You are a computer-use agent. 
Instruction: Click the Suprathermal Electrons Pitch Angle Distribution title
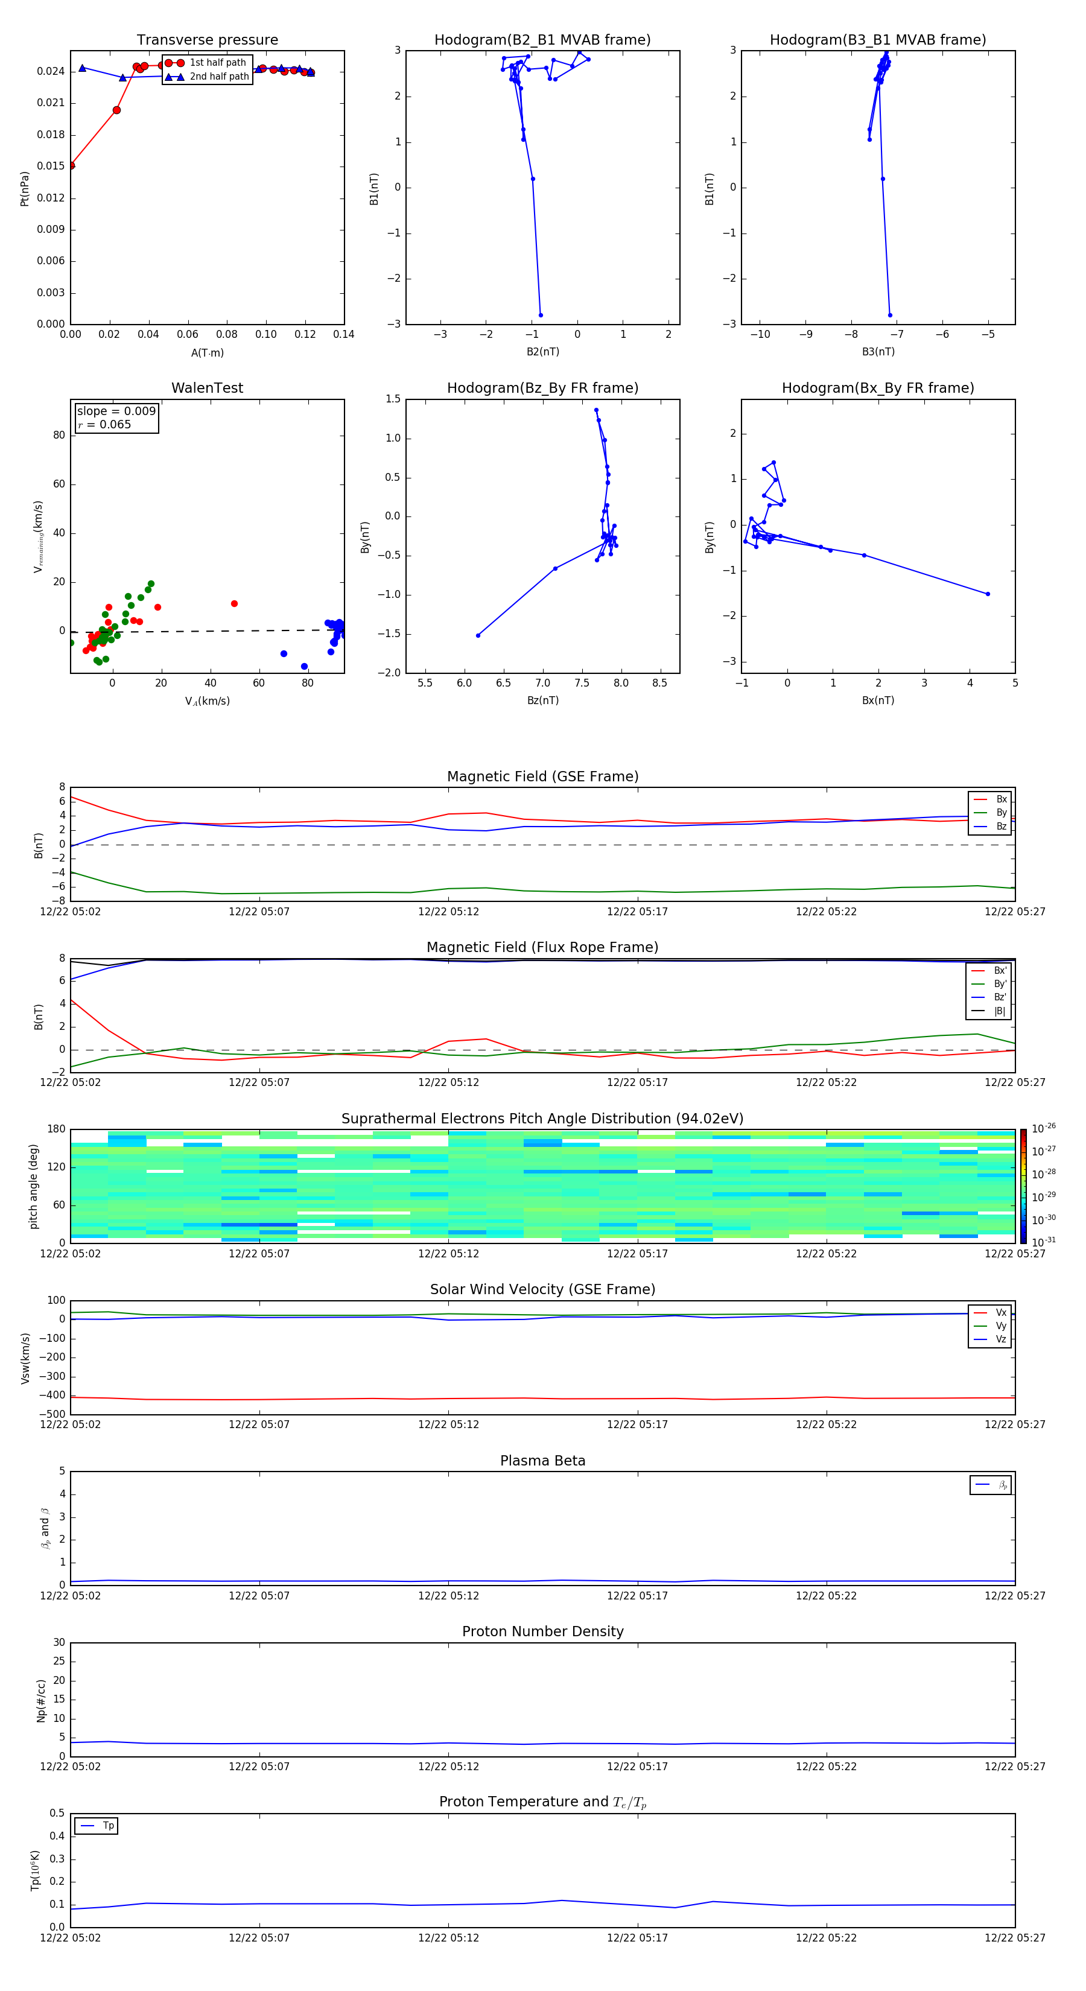click(542, 1119)
